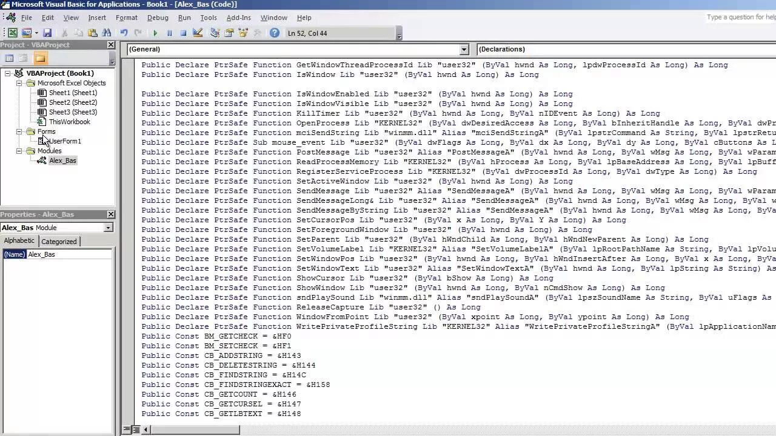Viewport: 776px width, 436px height.
Task: Select Sheet1 (Sheet1) in project tree
Action: (x=73, y=93)
